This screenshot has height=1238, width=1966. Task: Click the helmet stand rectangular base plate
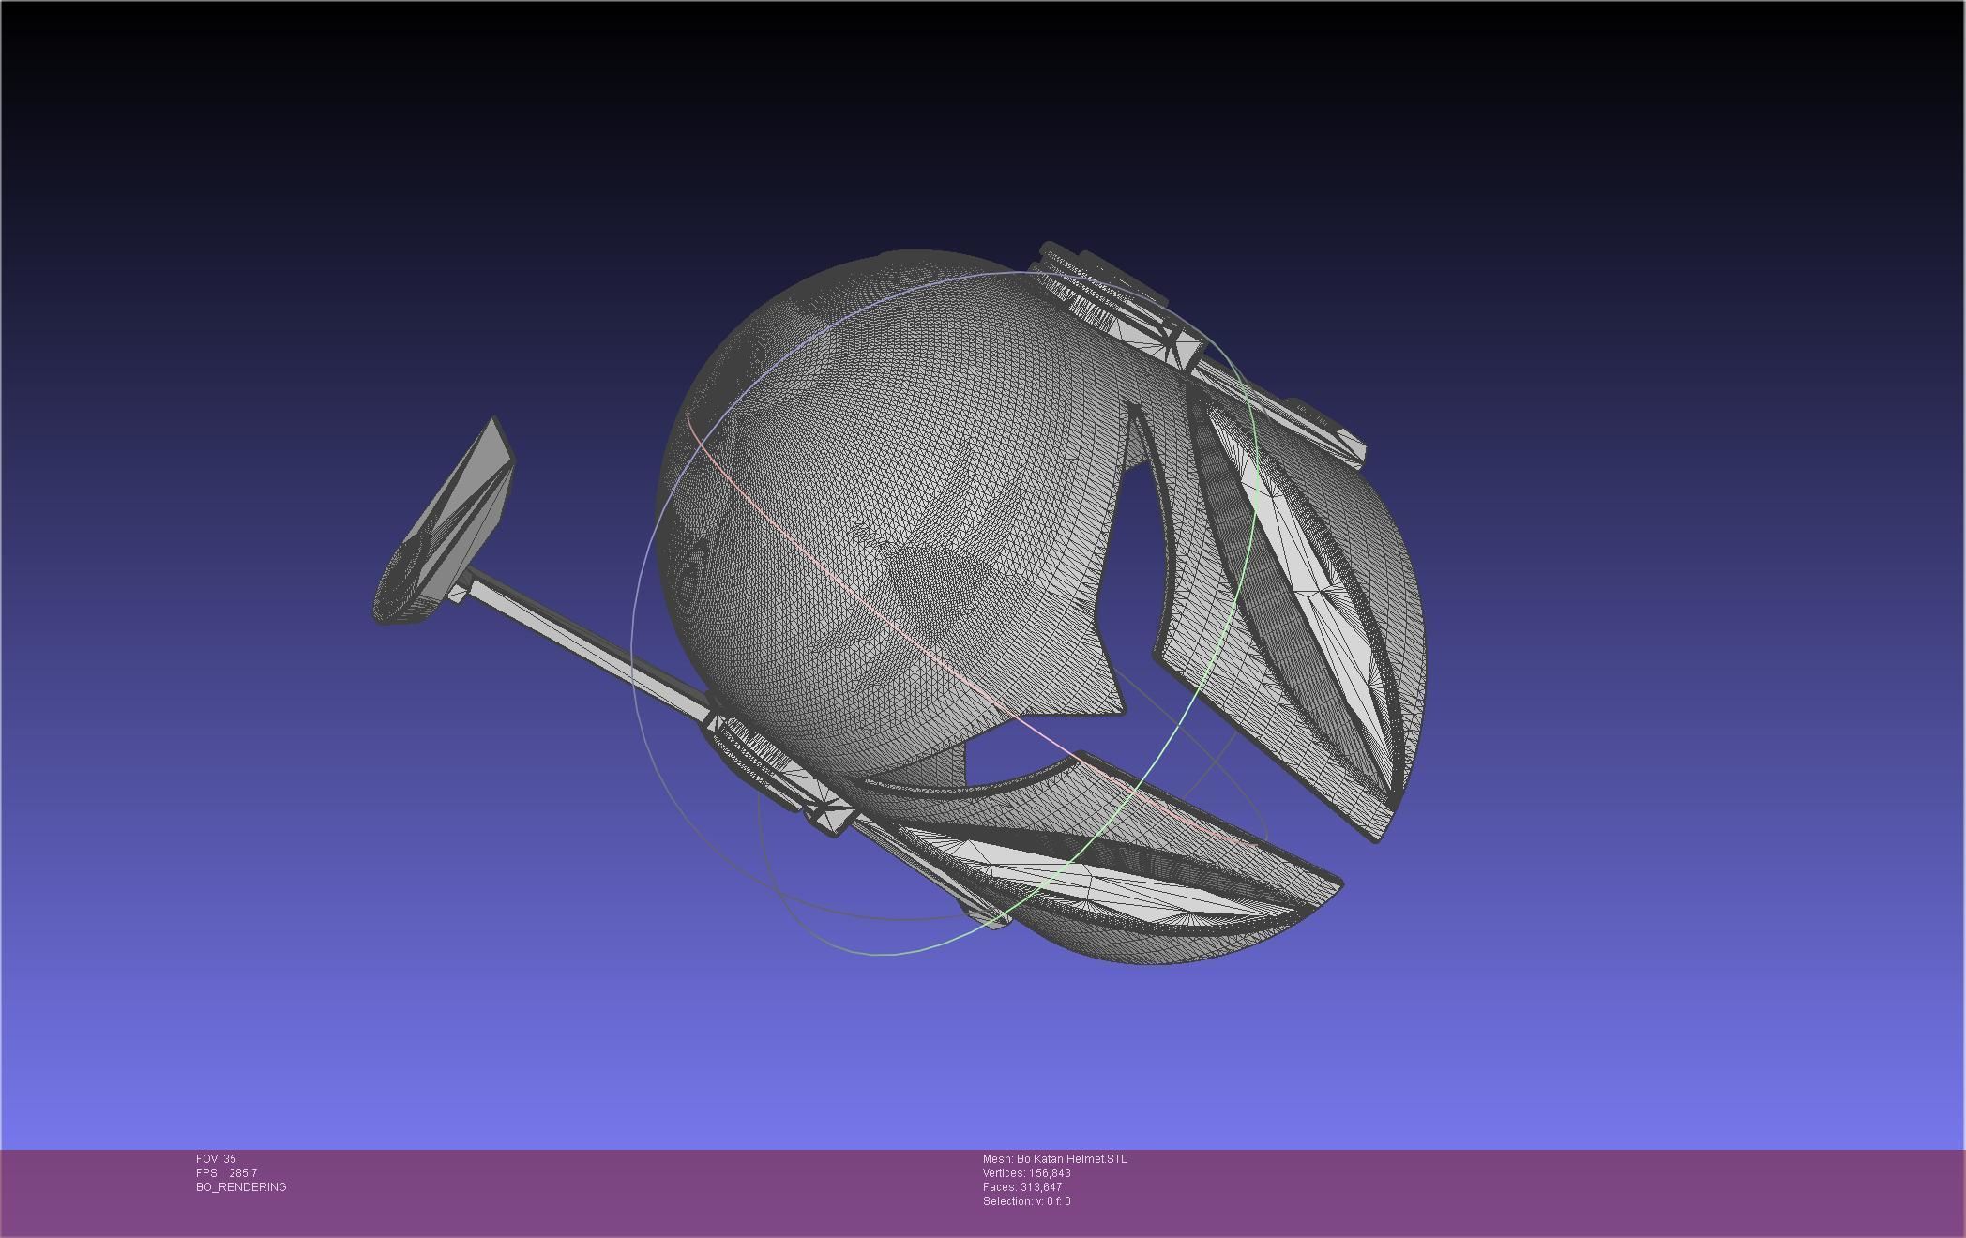coord(443,521)
